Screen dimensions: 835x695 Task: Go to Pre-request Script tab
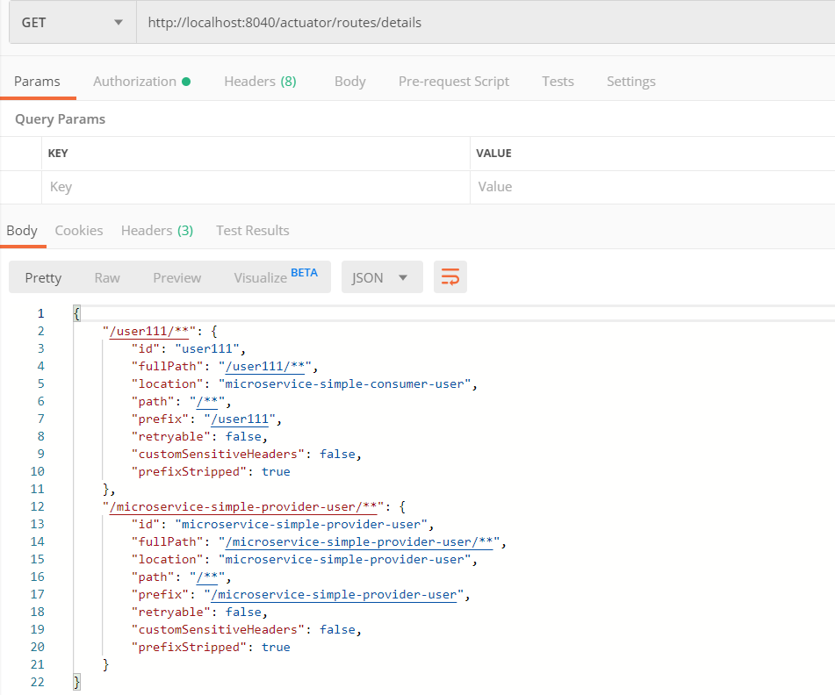454,82
